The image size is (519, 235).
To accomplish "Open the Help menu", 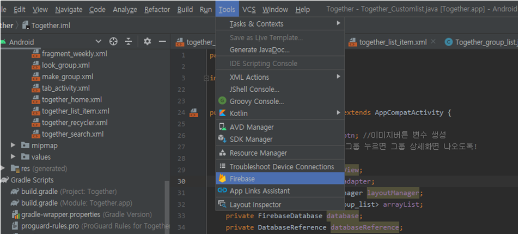I will point(303,10).
